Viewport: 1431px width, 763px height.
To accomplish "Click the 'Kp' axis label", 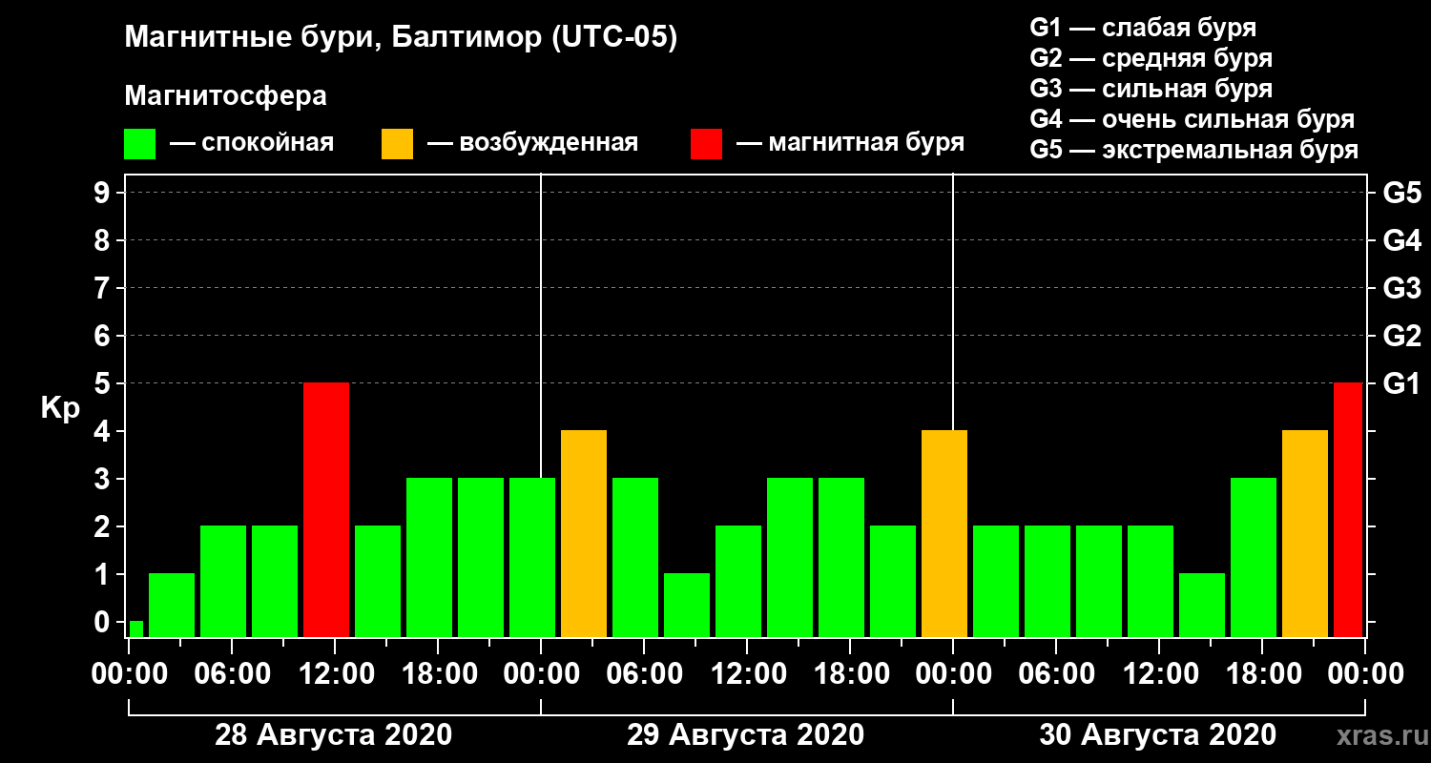I will 60,408.
